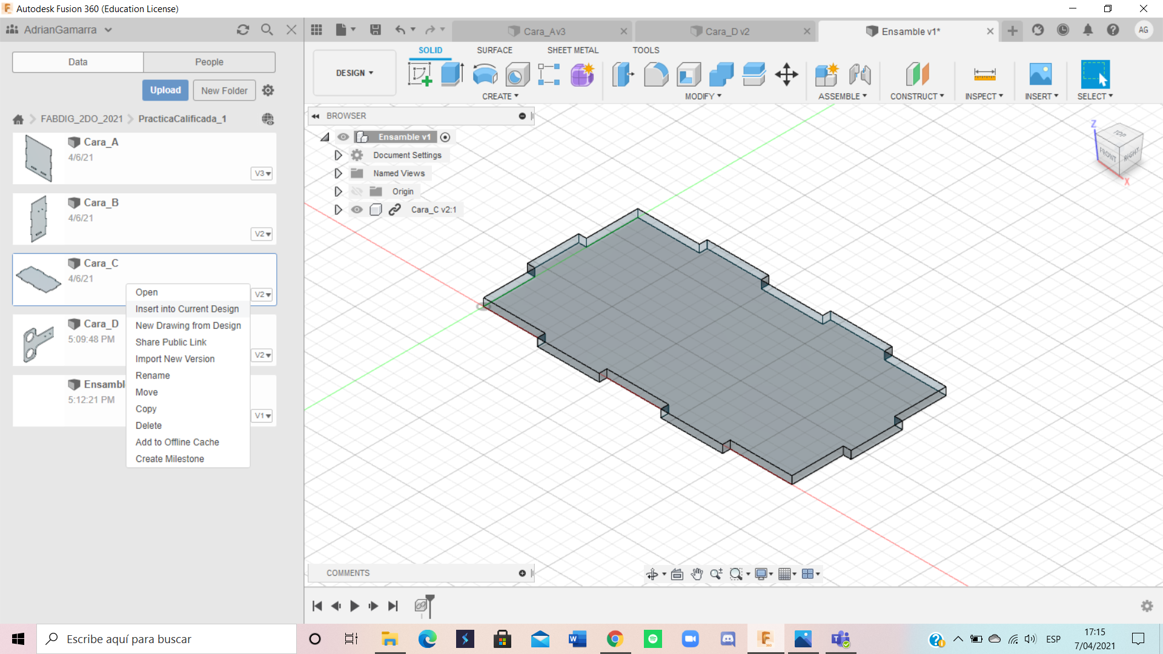The image size is (1163, 654).
Task: Select the Measure tool
Action: click(984, 74)
